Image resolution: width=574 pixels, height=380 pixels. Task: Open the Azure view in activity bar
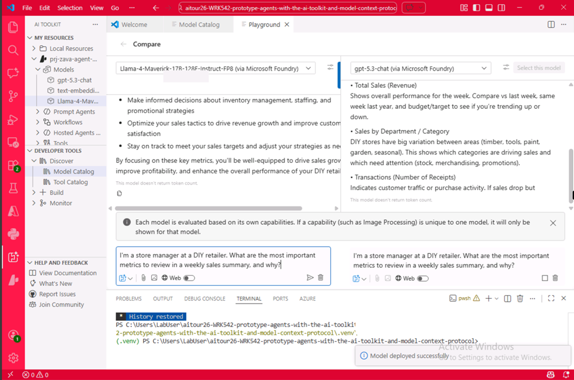(x=13, y=211)
